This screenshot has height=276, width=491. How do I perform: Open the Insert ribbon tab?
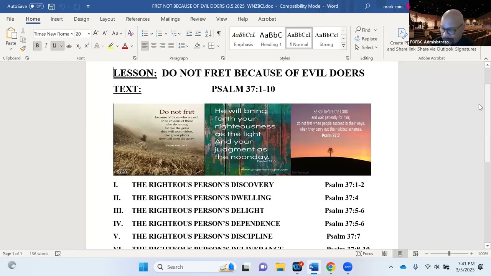point(56,19)
